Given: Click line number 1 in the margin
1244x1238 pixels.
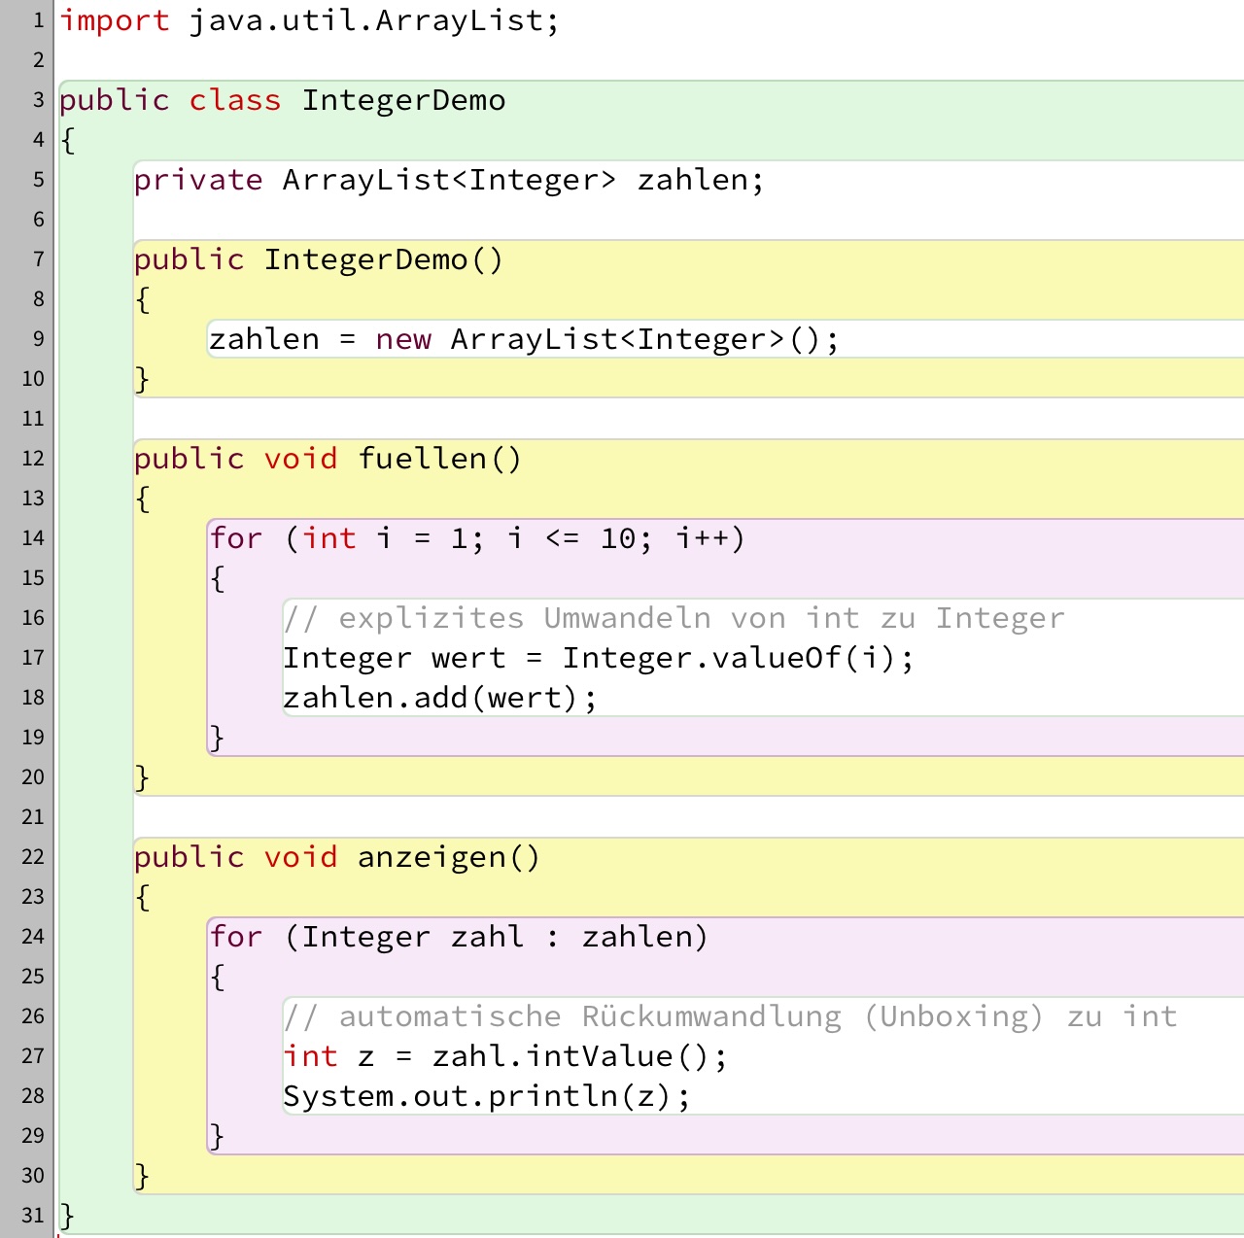Looking at the screenshot, I should tap(39, 20).
